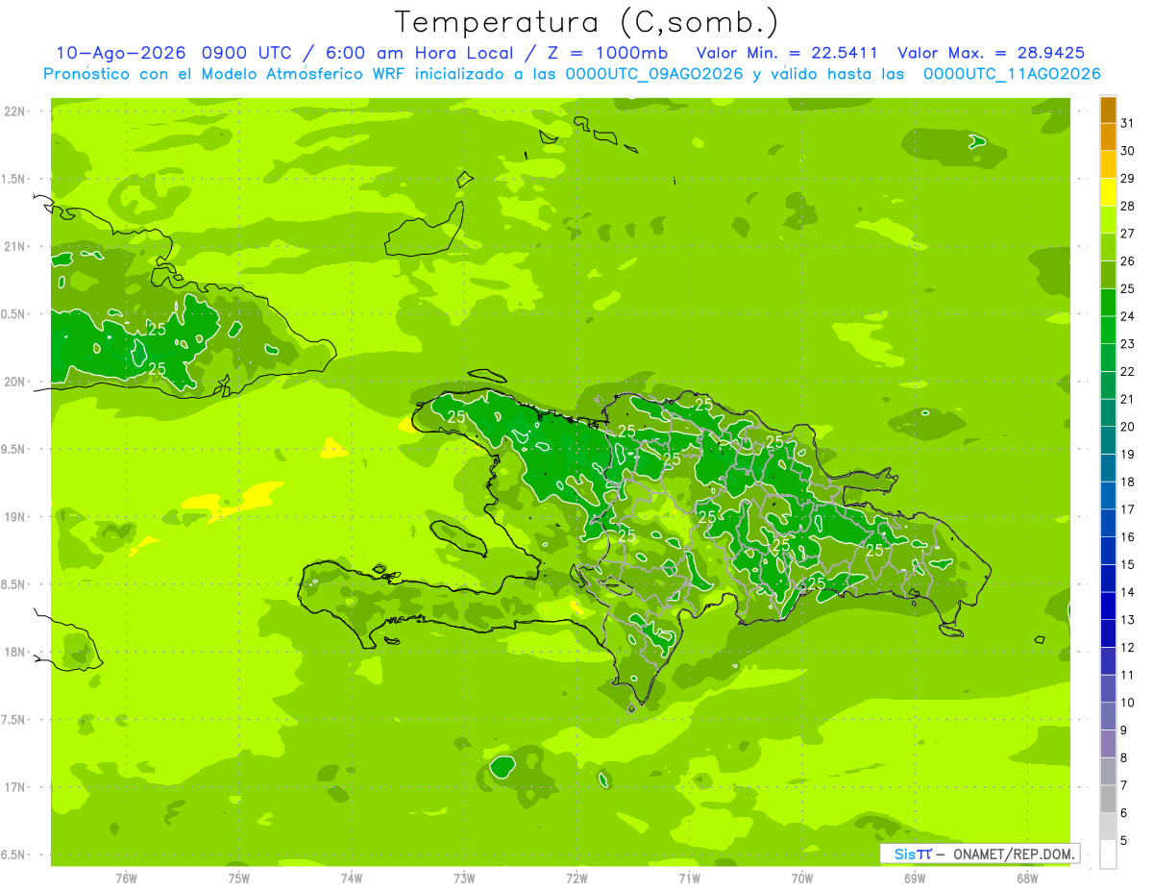Click the colorbar value label 10
Viewport: 1153px width, 891px height.
(x=1127, y=703)
